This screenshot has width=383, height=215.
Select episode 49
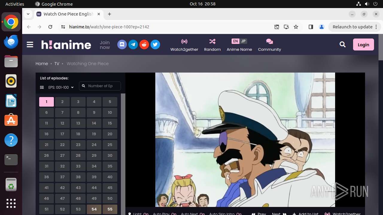[x=94, y=199]
